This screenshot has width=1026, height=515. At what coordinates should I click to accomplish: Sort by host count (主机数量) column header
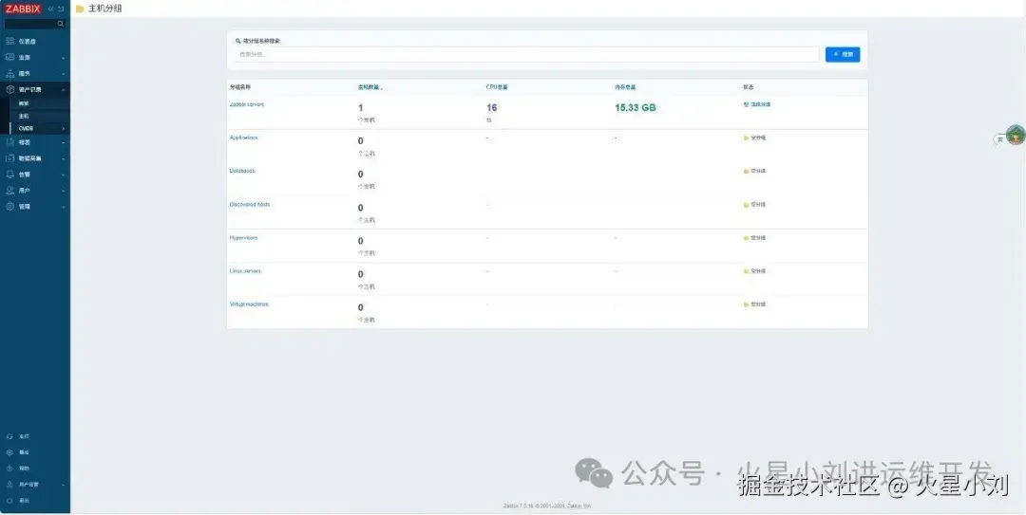coord(370,87)
